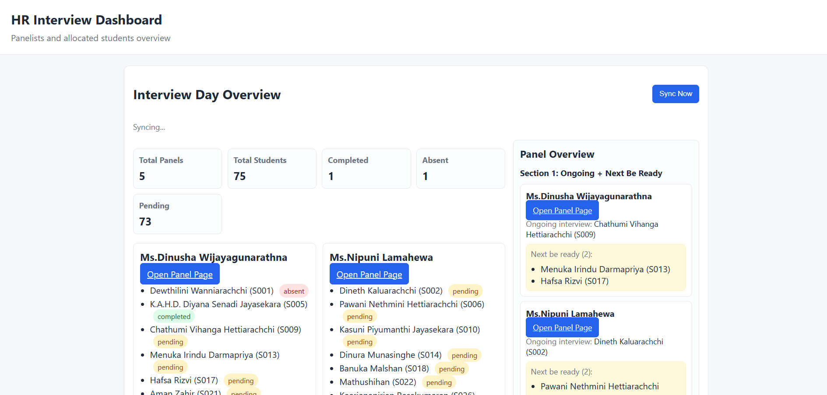This screenshot has height=395, width=827.
Task: Click the pending badge beside Mathushihan (S022)
Action: tap(439, 383)
